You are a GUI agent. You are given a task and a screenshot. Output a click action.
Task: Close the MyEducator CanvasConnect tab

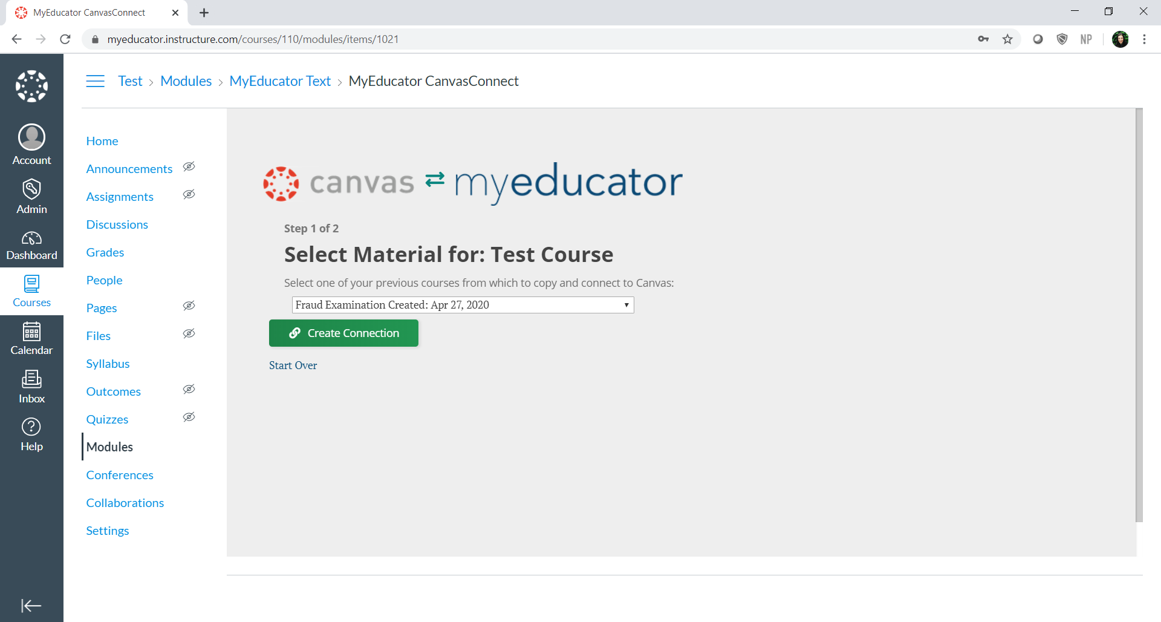coord(175,13)
